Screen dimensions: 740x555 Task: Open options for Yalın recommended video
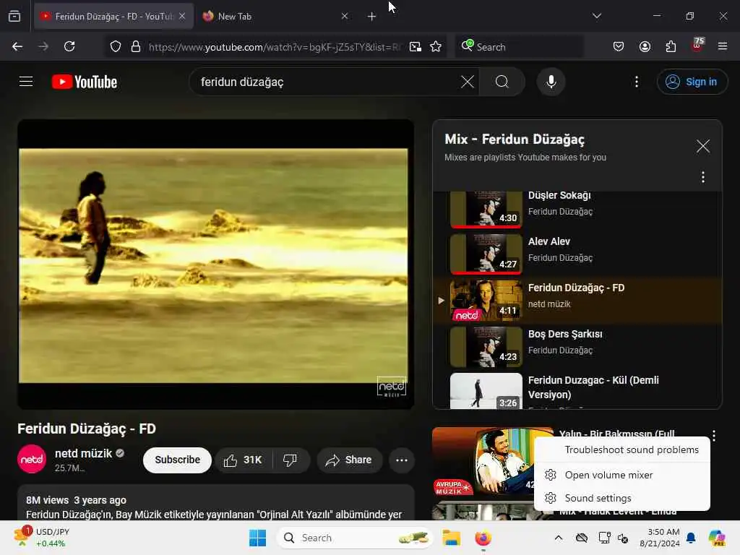[713, 436]
